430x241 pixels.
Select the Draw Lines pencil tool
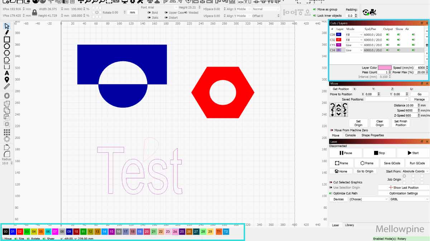(x=7, y=33)
